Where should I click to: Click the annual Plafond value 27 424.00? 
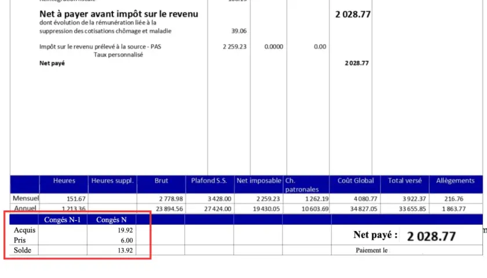(x=218, y=209)
